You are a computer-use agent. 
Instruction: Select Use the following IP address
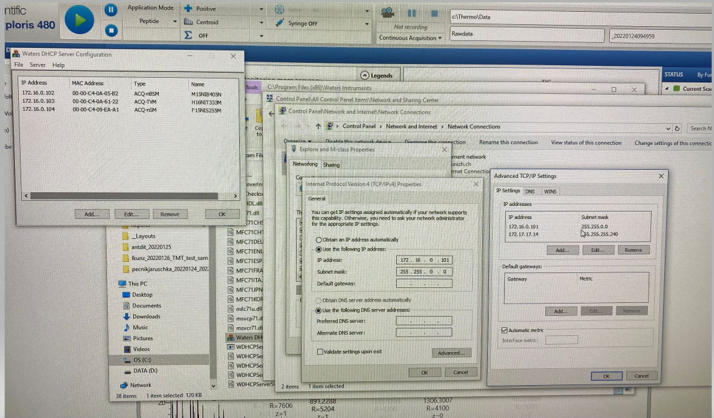(319, 249)
